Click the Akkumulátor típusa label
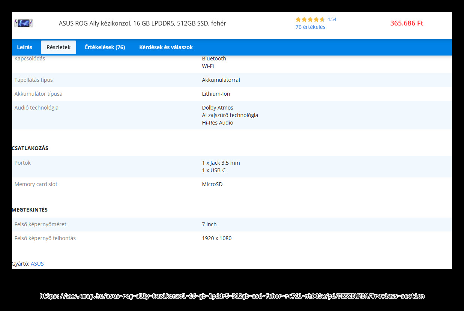This screenshot has height=311, width=464. (39, 94)
